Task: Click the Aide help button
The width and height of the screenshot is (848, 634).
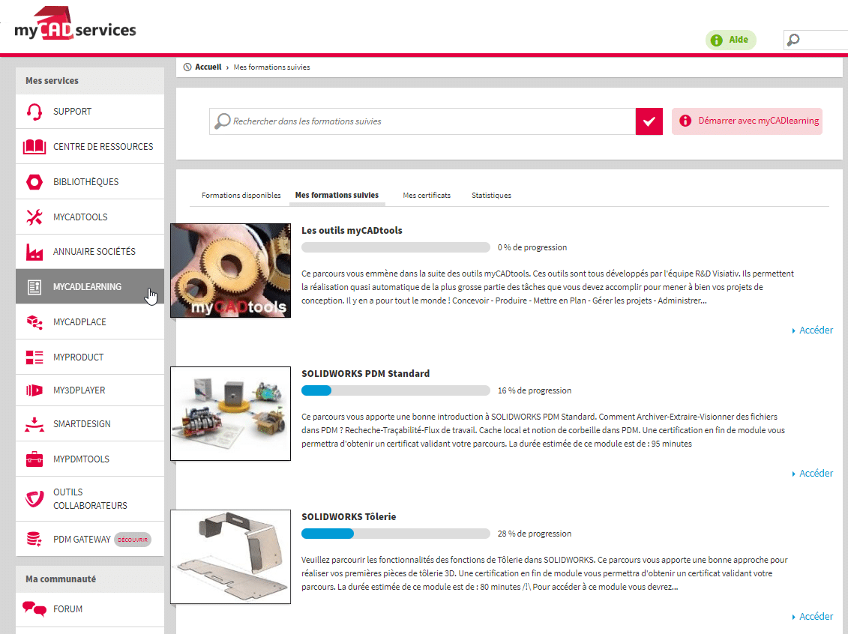Action: (x=730, y=40)
